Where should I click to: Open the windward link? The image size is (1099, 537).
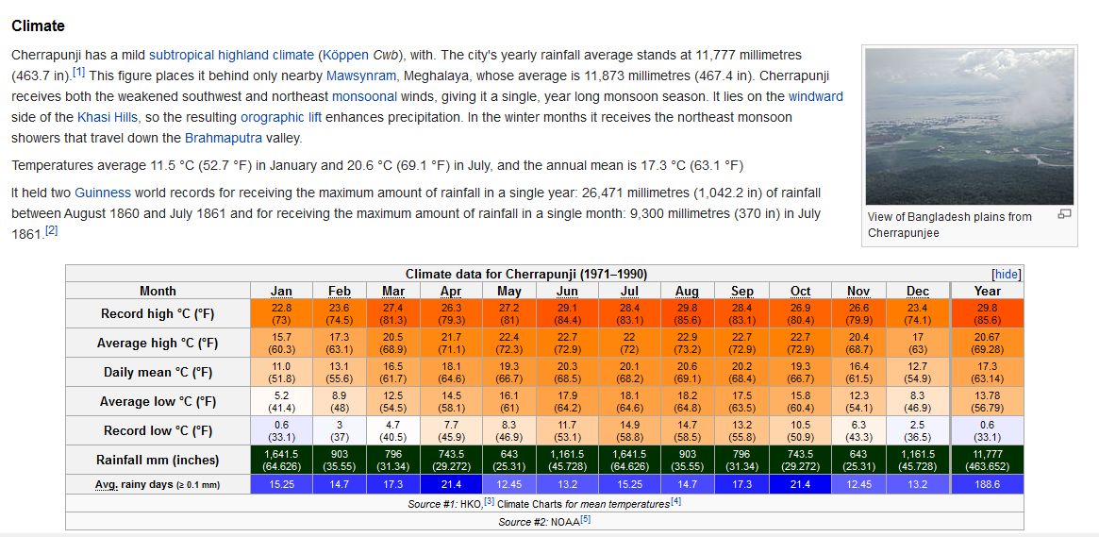tap(815, 97)
